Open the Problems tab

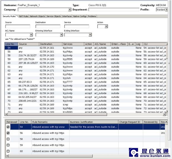pyautogui.click(x=92, y=16)
